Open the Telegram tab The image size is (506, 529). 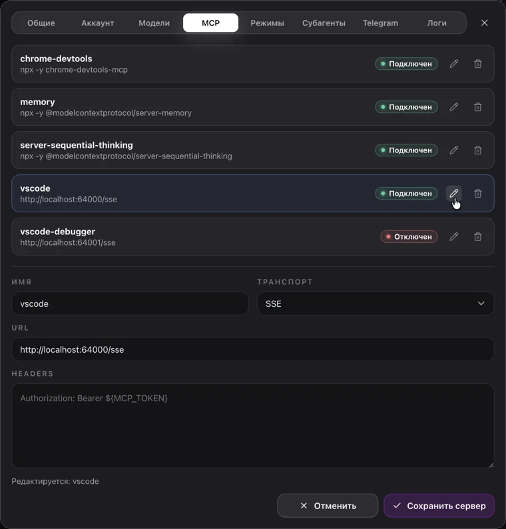click(x=380, y=23)
